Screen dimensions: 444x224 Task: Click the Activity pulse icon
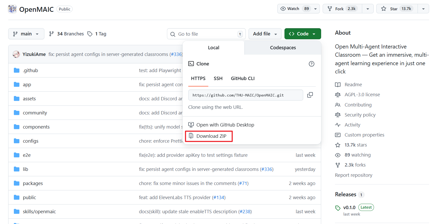tap(338, 125)
